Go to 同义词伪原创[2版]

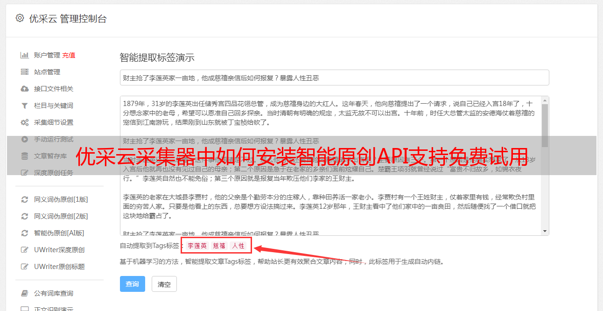[61, 216]
